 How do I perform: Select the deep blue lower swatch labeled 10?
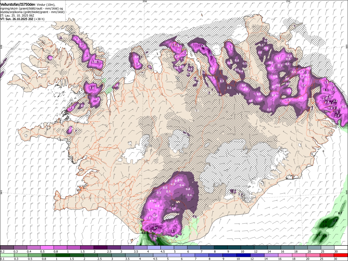(x=243, y=255)
